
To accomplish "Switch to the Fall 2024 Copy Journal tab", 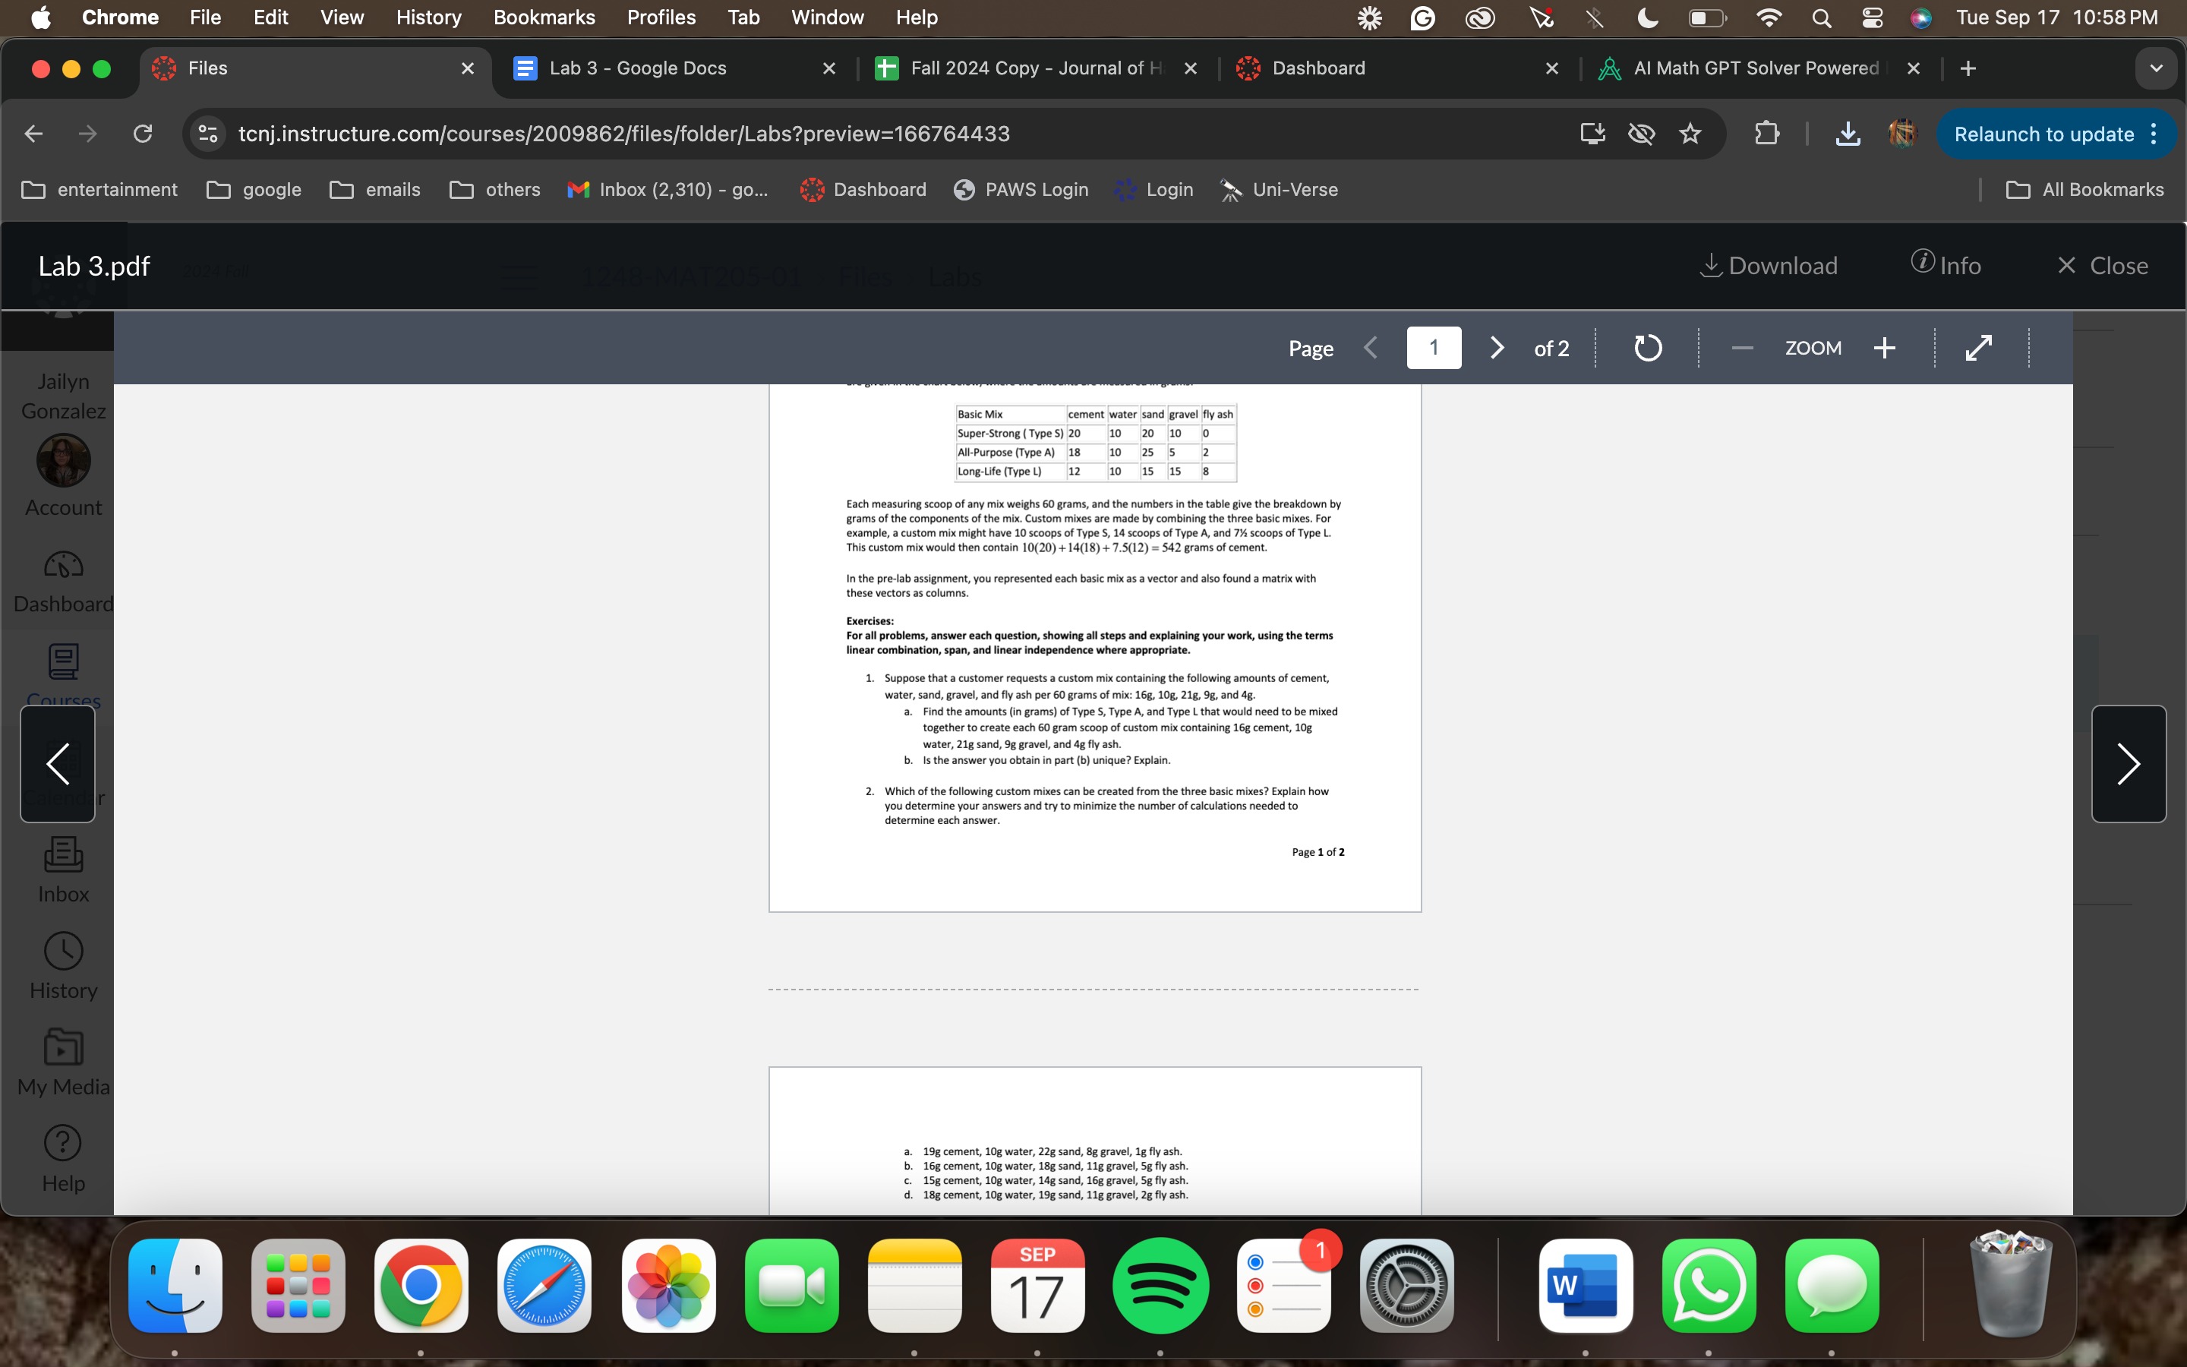I will click(1035, 68).
